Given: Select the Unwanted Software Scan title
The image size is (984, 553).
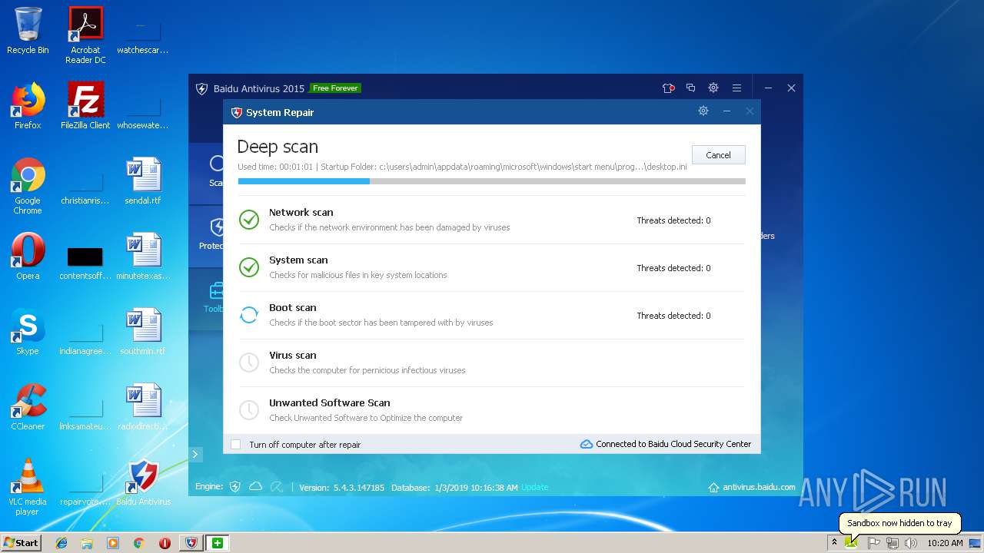Looking at the screenshot, I should [329, 402].
